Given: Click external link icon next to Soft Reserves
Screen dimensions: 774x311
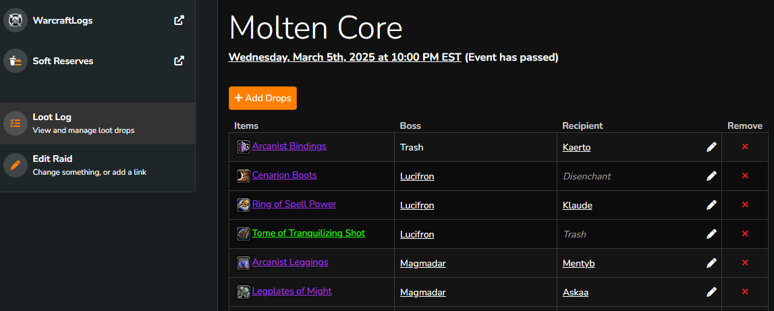Looking at the screenshot, I should coord(179,61).
